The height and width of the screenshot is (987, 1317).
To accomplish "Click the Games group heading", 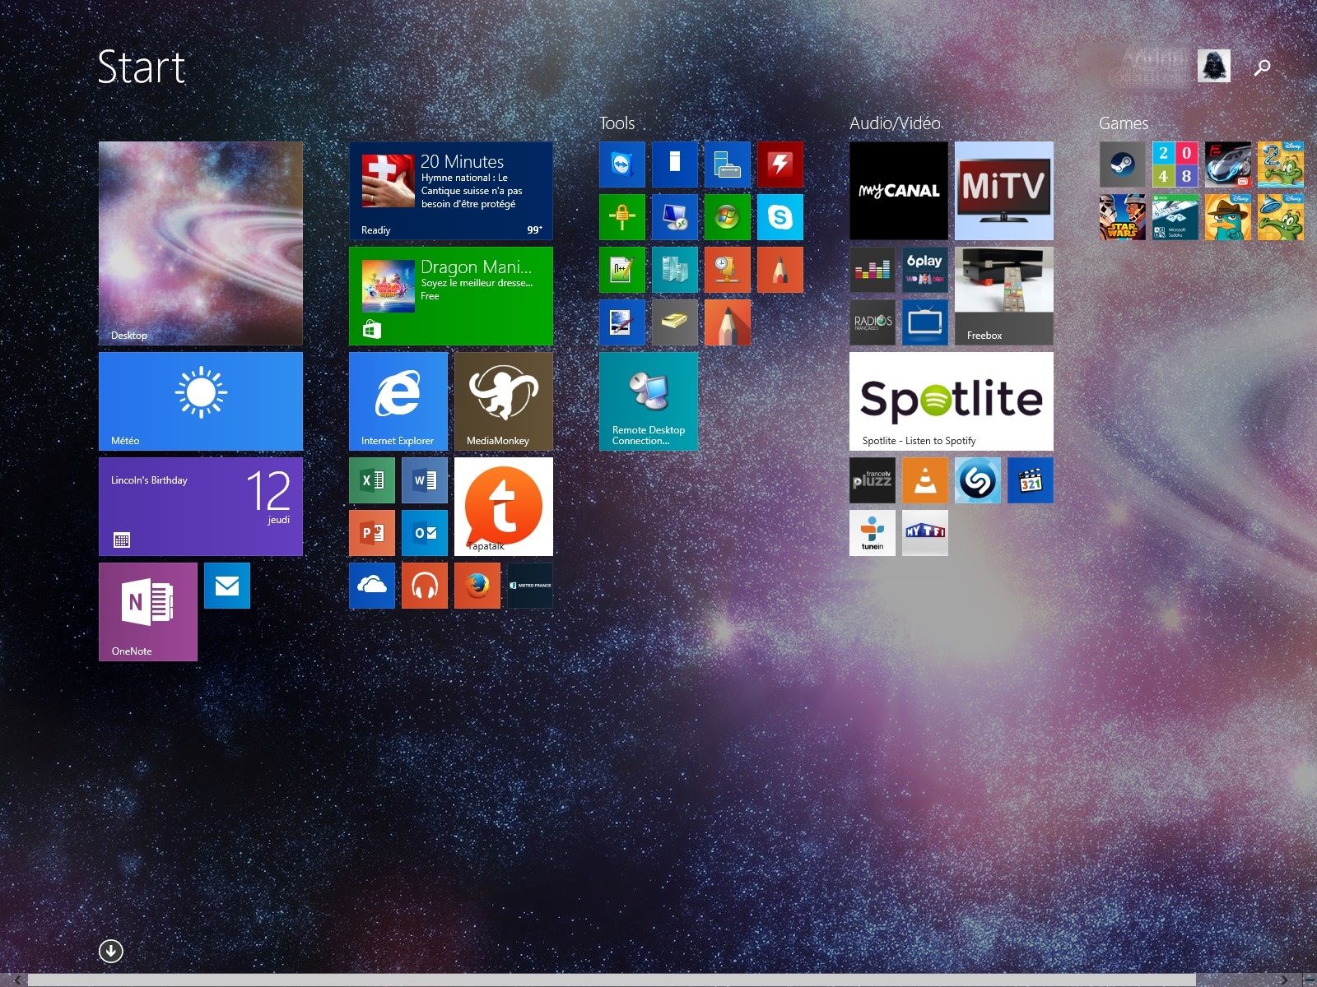I will coord(1124,123).
